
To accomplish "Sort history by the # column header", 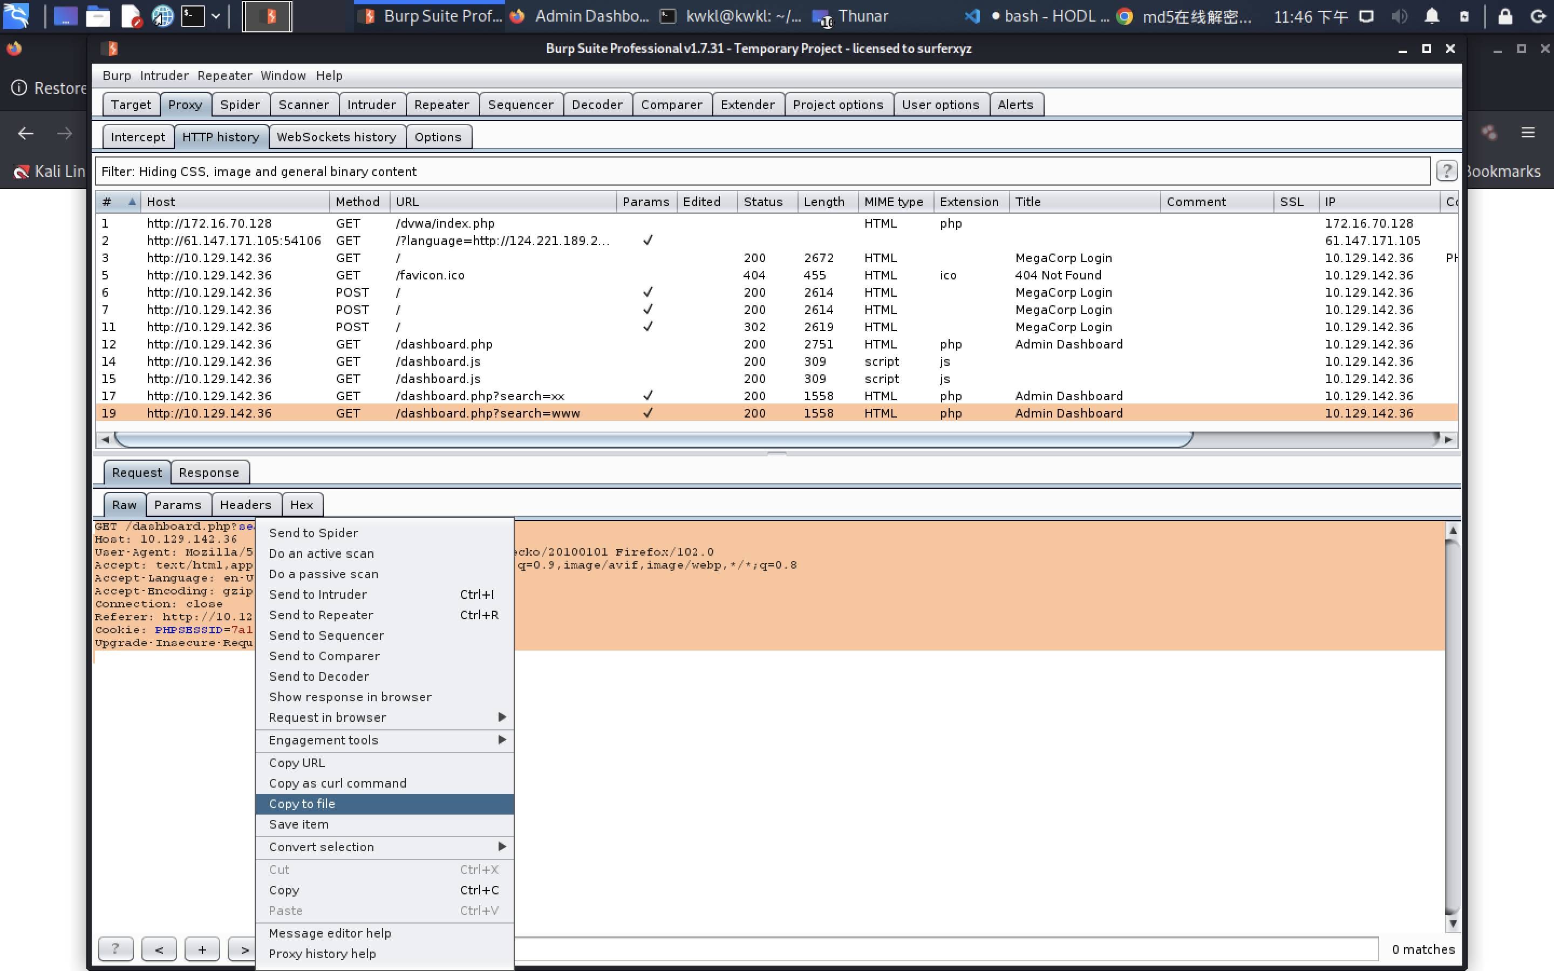I will click(x=118, y=202).
